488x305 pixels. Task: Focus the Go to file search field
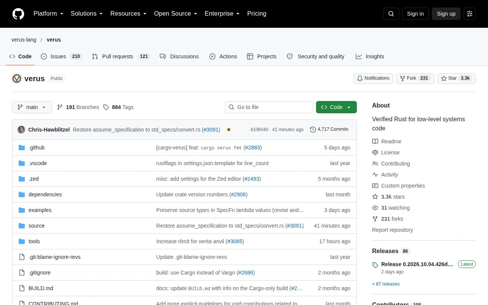tap(269, 107)
